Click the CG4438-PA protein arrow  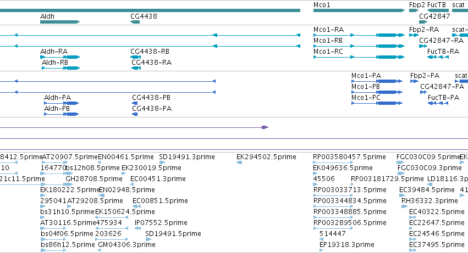pos(135,114)
